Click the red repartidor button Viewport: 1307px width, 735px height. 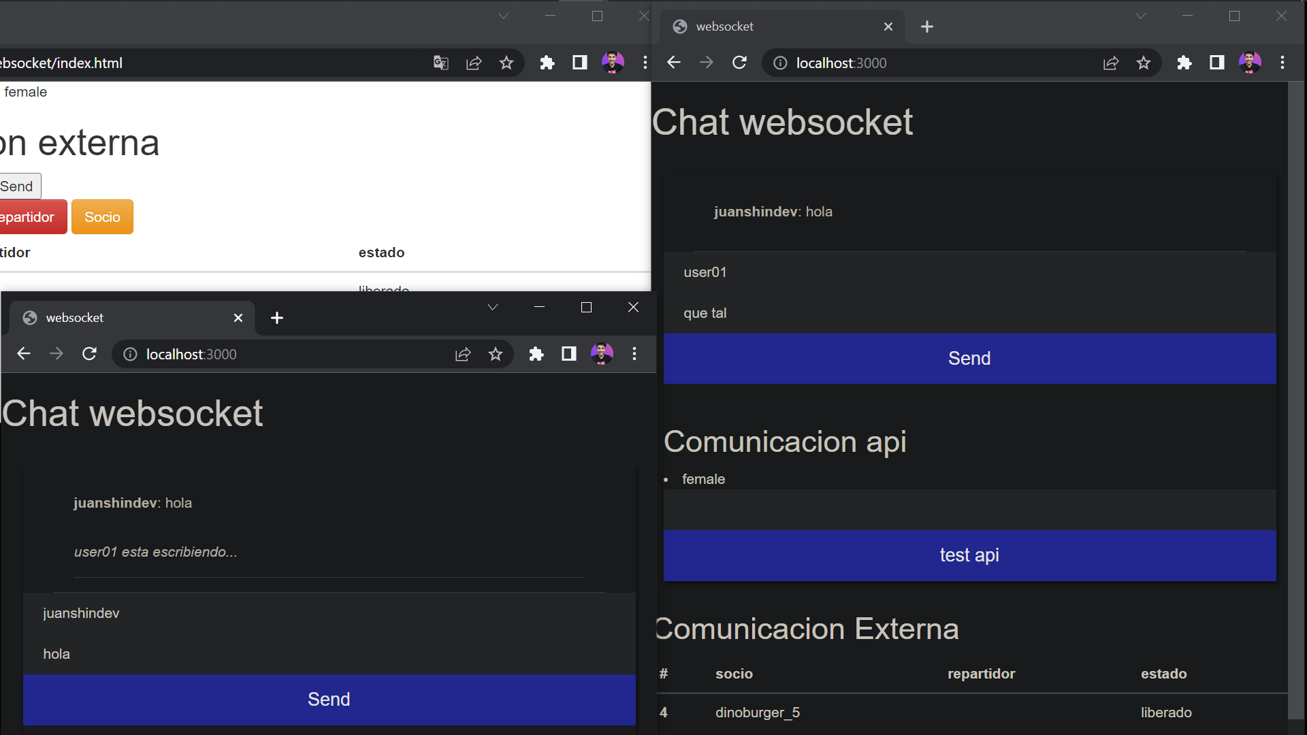point(33,217)
